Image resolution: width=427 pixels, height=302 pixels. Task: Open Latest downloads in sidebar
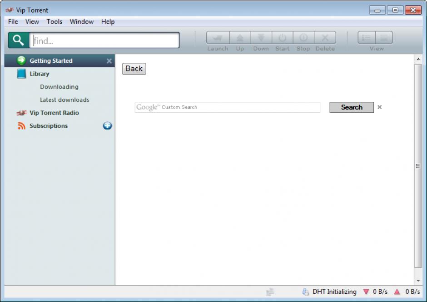[60, 100]
